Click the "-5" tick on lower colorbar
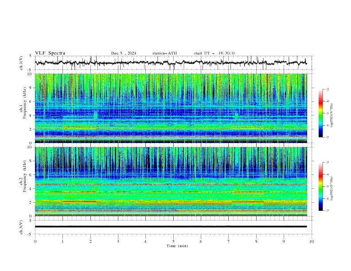Image resolution: width=351 pixels, height=271 pixels. pyautogui.click(x=327, y=186)
